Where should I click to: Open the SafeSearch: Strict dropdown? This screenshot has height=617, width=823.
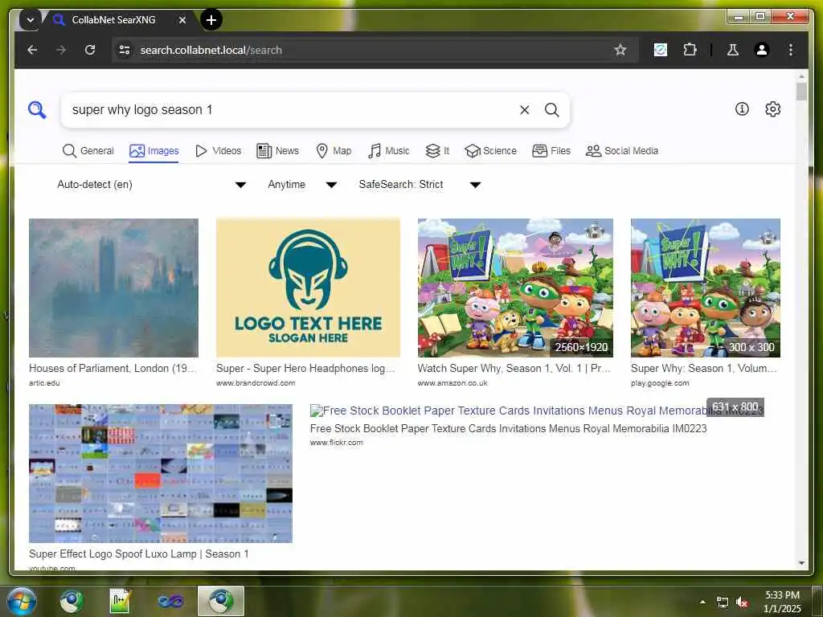pos(420,185)
